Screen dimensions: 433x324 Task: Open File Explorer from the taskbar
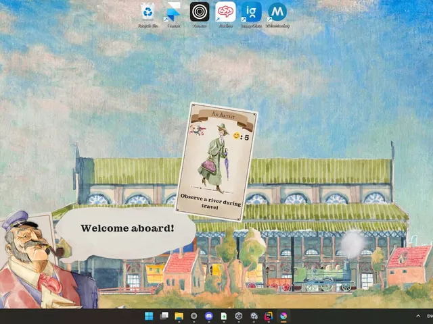pyautogui.click(x=179, y=316)
